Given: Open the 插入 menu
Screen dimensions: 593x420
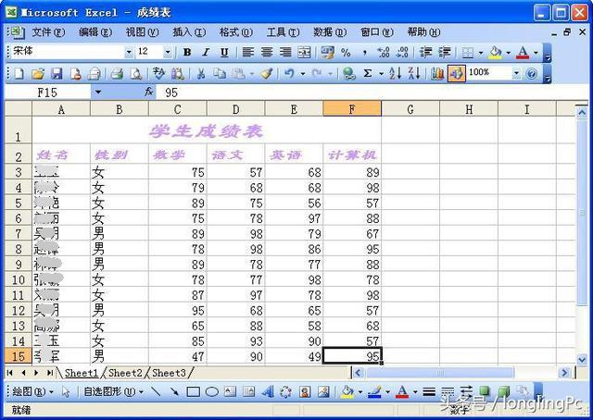Looking at the screenshot, I should pos(189,32).
